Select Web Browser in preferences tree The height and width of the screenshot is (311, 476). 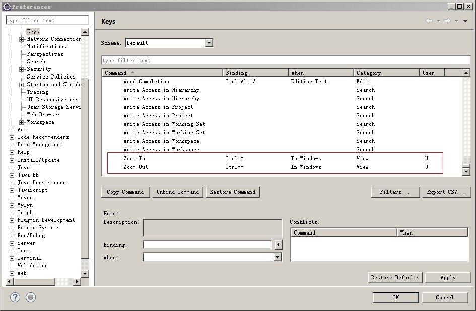[x=43, y=114]
